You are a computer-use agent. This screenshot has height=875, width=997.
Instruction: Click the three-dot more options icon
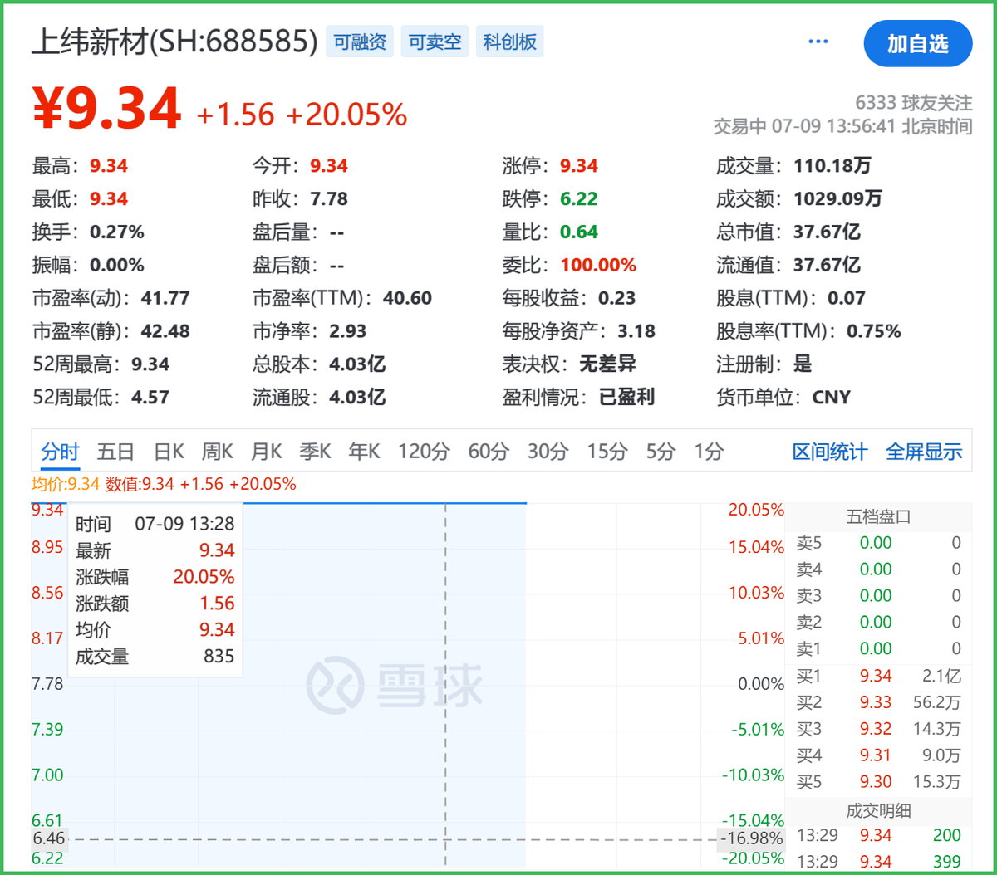(x=818, y=42)
